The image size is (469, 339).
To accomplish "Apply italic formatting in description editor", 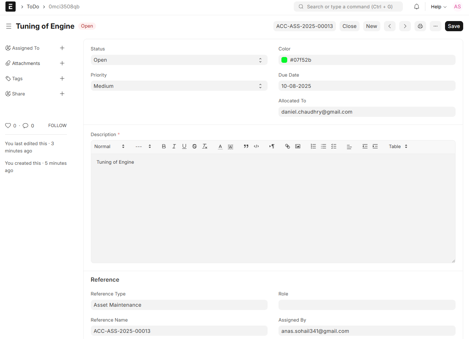I will point(174,146).
